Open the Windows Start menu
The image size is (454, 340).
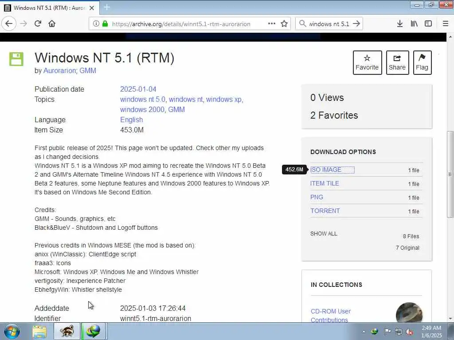click(x=12, y=331)
